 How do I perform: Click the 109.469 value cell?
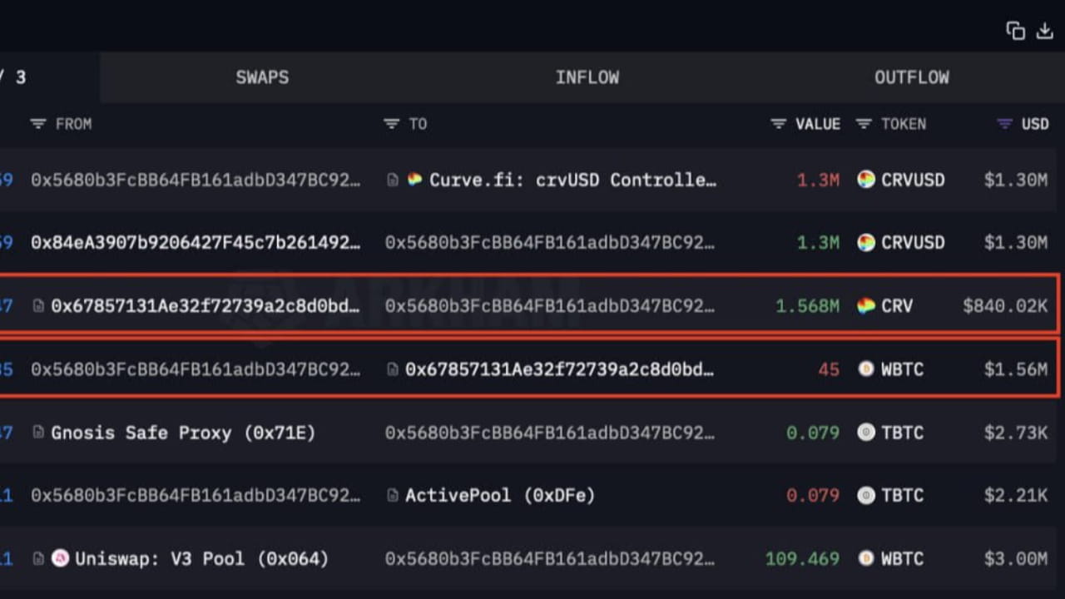point(802,559)
